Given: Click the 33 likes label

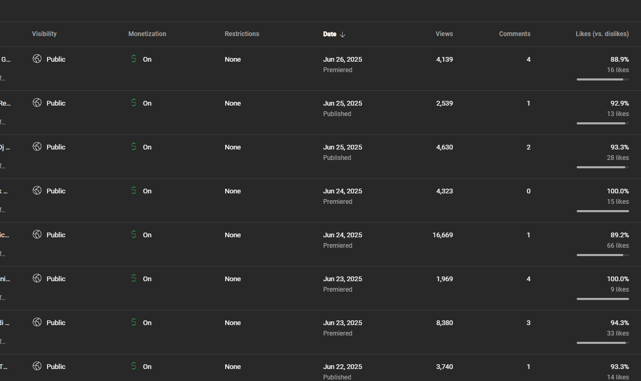Looking at the screenshot, I should tap(618, 333).
